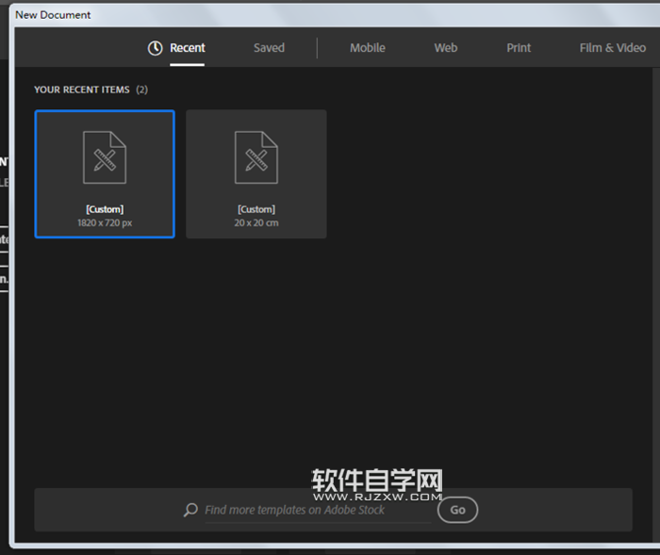Click the magnifying glass search icon
This screenshot has width=660, height=555.
[x=191, y=510]
